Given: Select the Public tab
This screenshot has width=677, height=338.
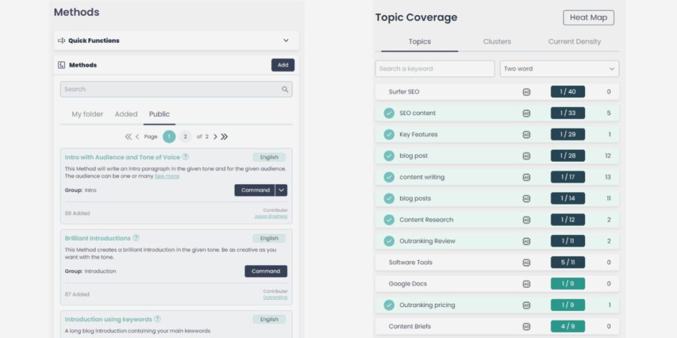Looking at the screenshot, I should 159,114.
